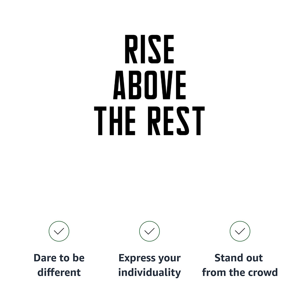Click the word REST in the headline
299x299 pixels.
(176, 121)
